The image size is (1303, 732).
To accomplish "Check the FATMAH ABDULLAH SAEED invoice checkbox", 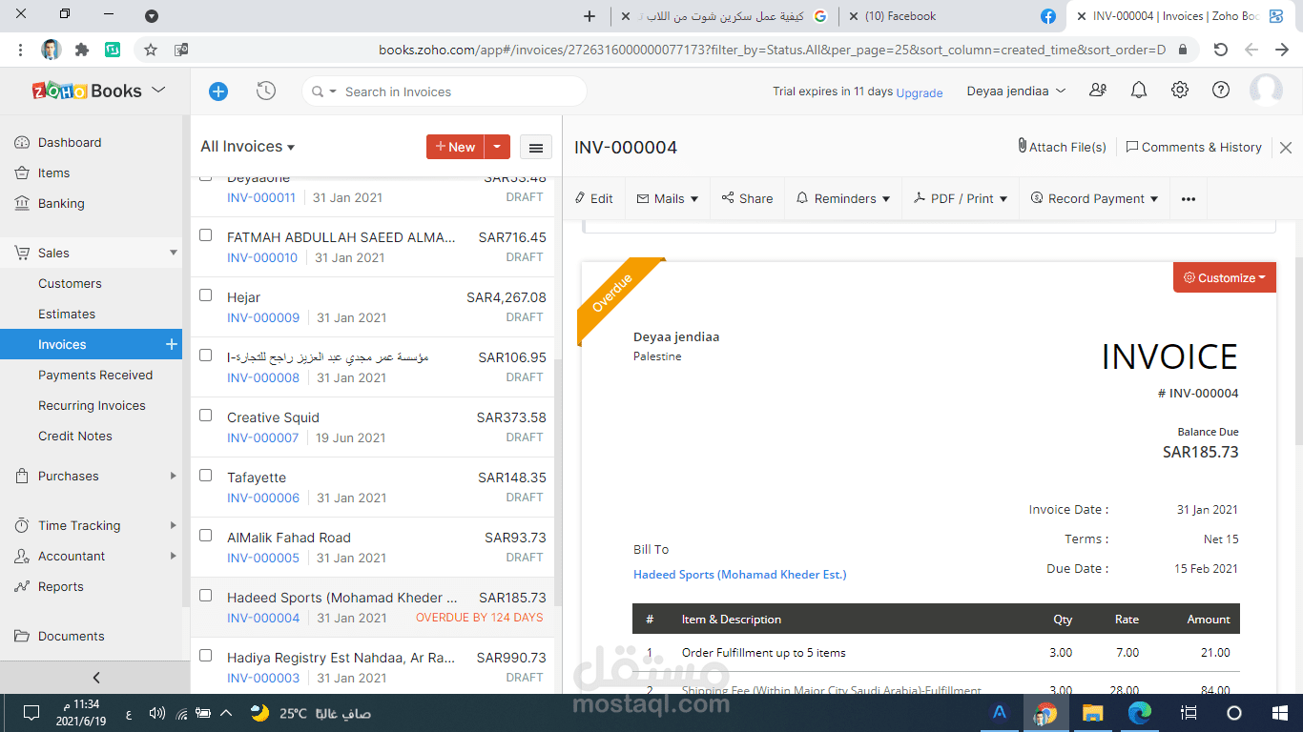I will [x=205, y=235].
